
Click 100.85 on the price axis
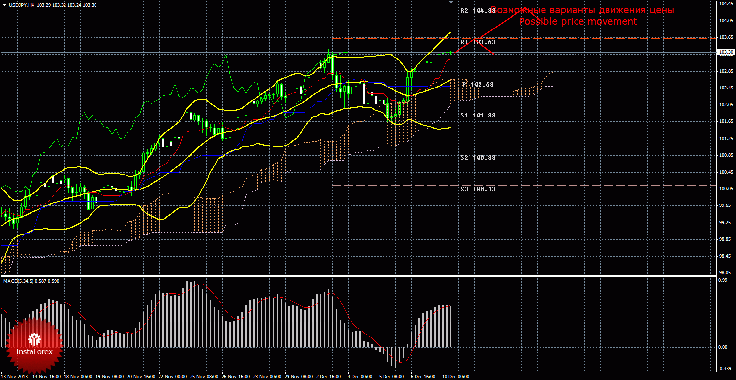click(726, 155)
